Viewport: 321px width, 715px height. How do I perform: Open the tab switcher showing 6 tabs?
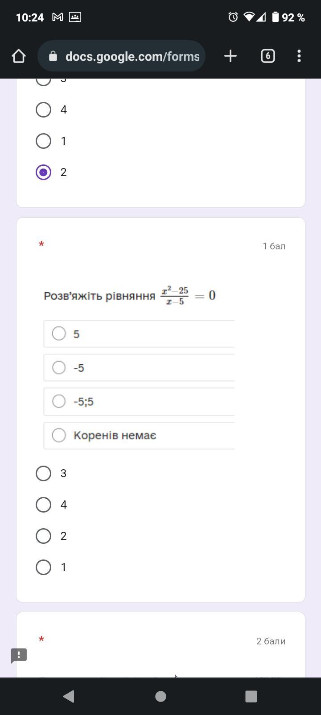coord(267,56)
